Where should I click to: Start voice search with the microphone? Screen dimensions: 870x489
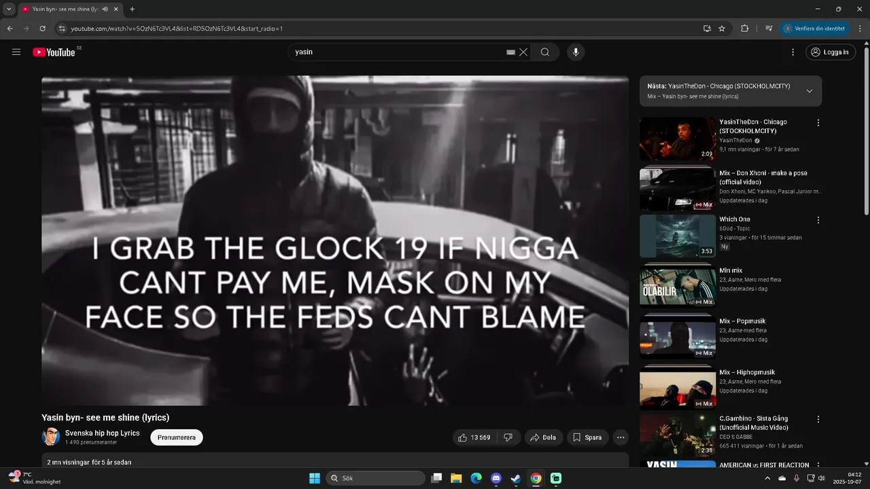click(576, 52)
